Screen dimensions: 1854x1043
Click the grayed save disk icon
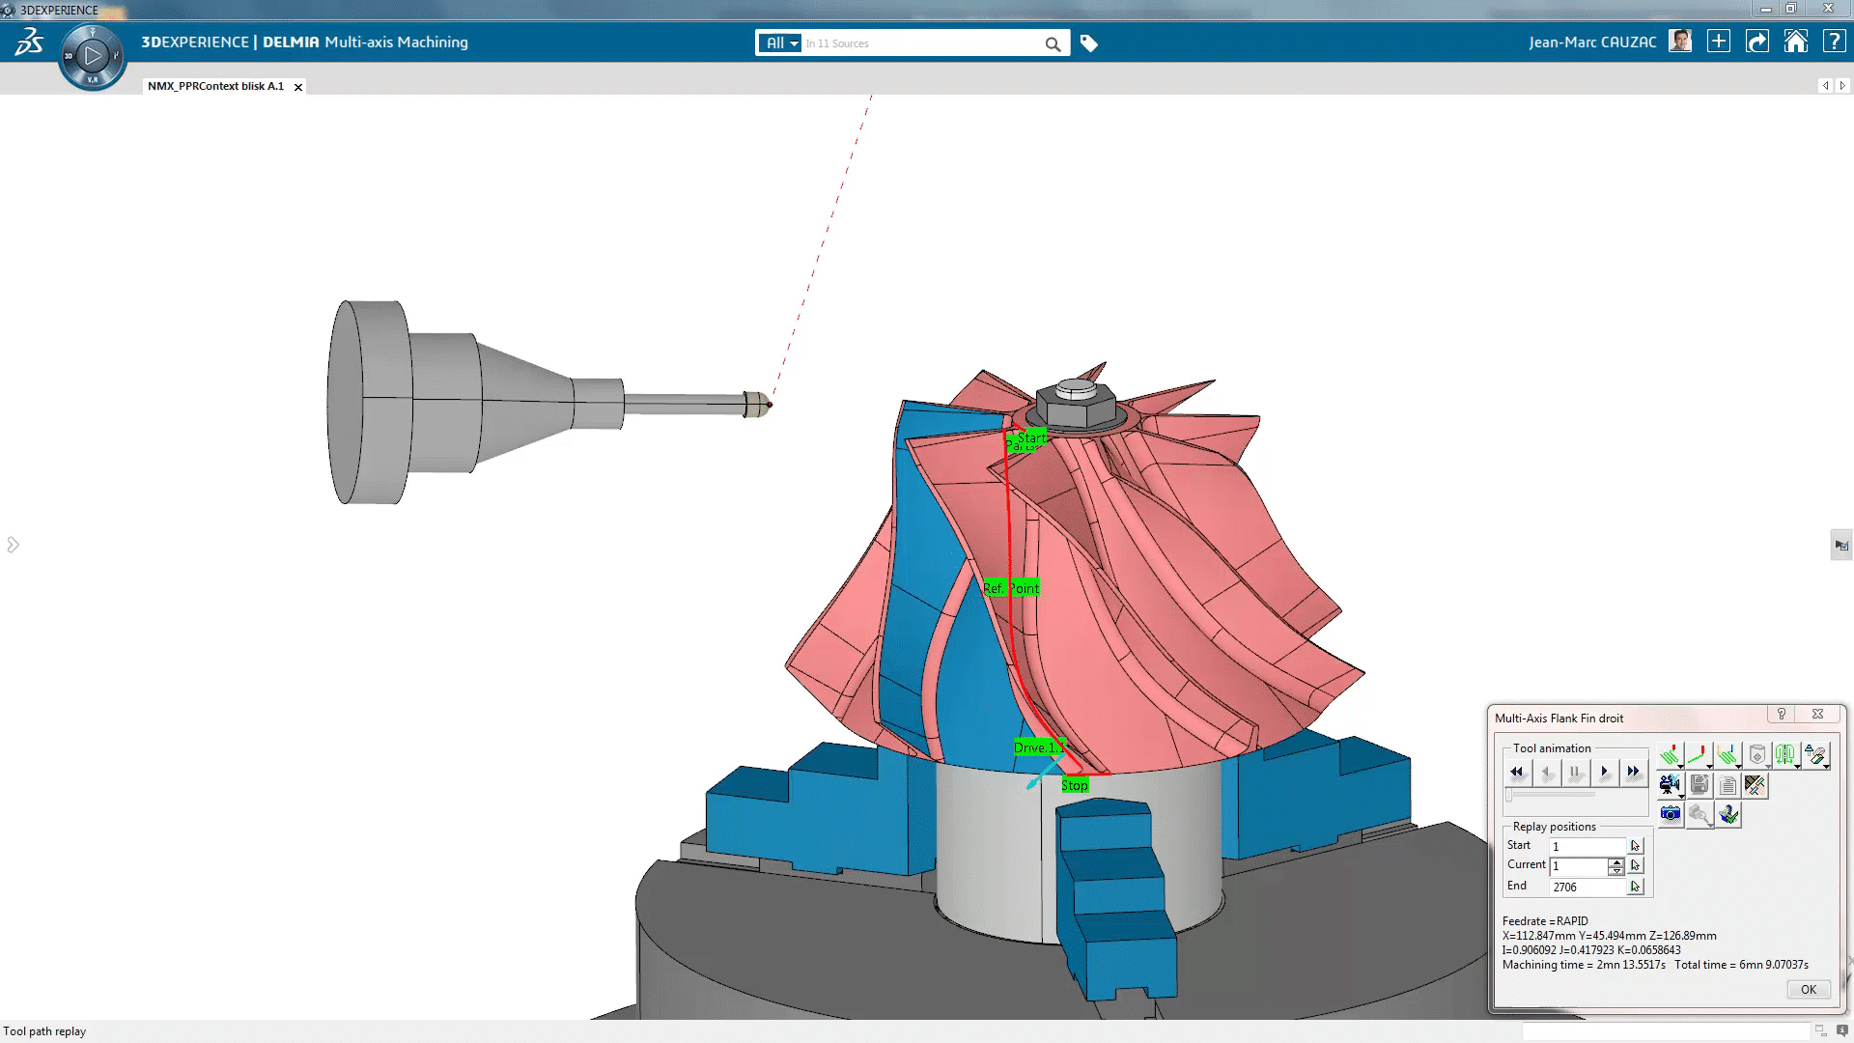(x=1699, y=785)
